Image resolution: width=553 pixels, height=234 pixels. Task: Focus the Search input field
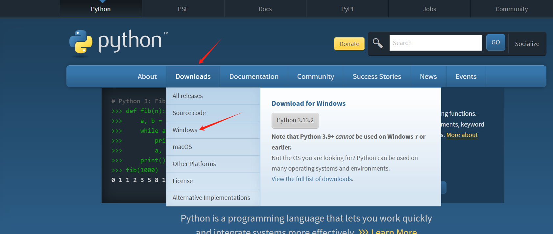[435, 43]
